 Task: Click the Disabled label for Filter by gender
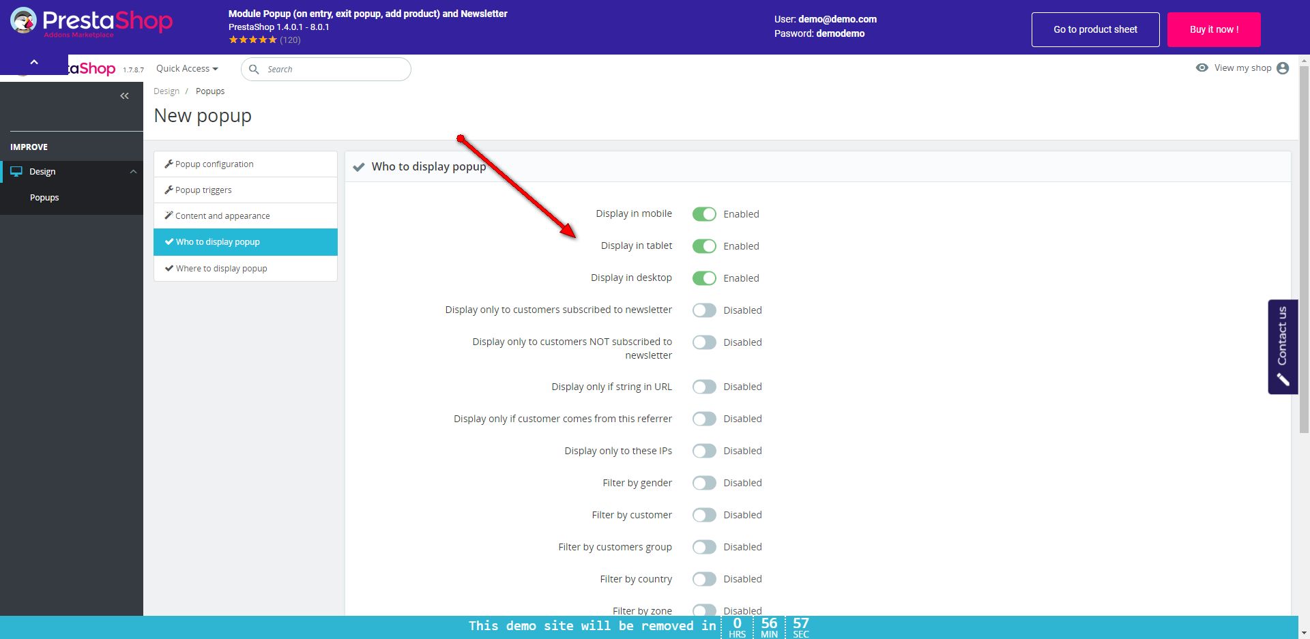tap(742, 483)
